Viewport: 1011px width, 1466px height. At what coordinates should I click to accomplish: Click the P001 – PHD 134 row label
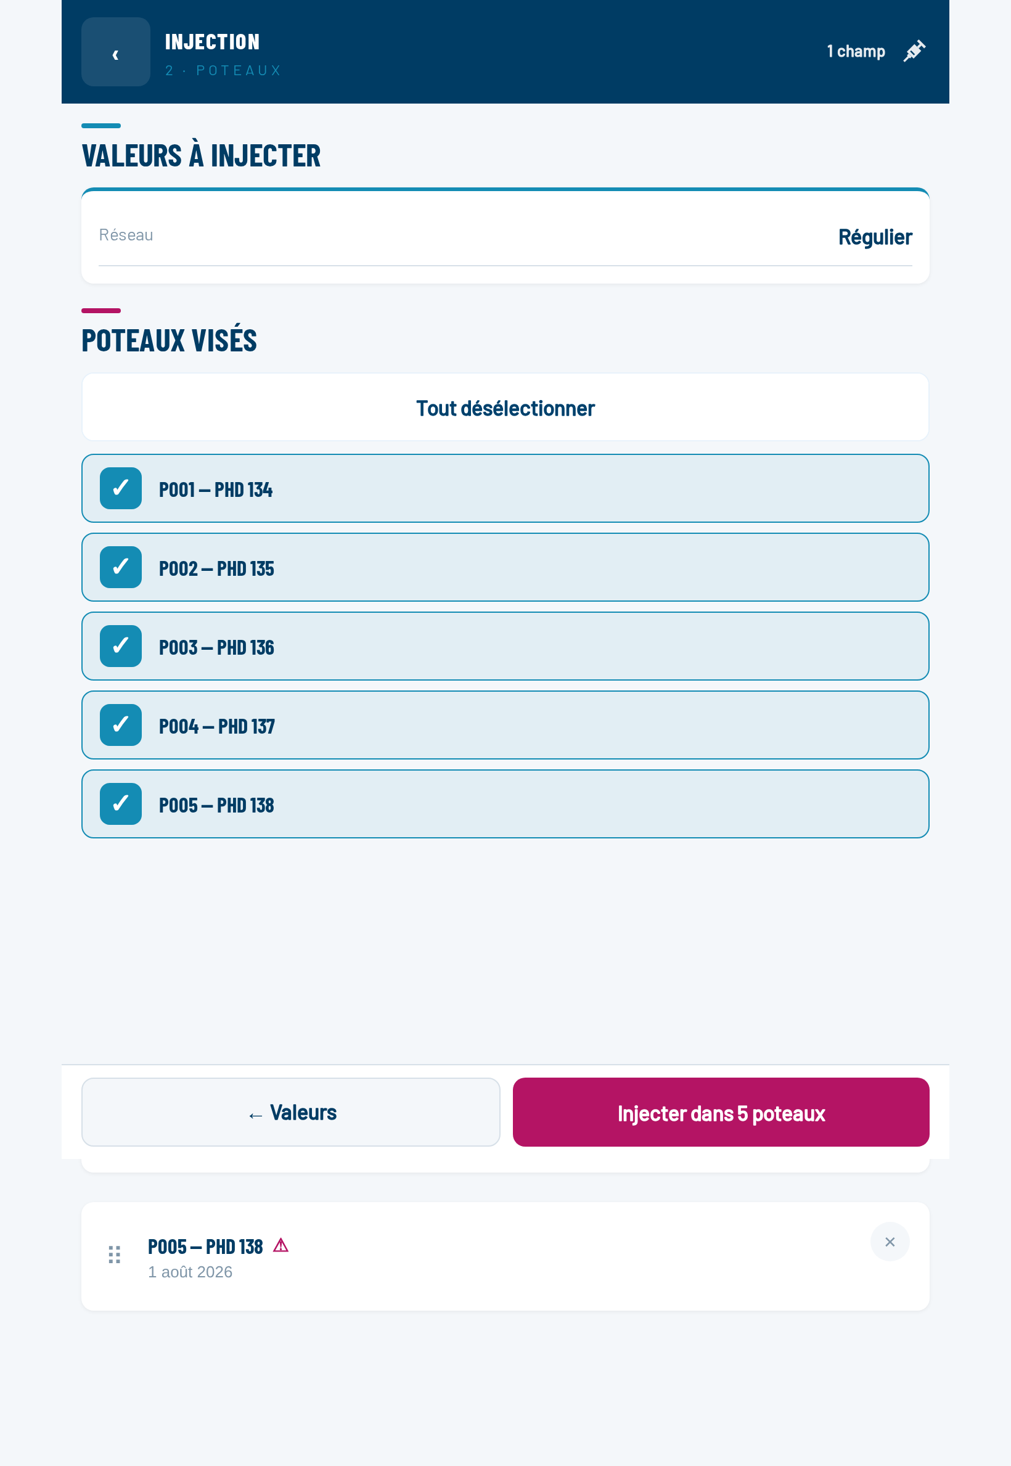click(215, 489)
